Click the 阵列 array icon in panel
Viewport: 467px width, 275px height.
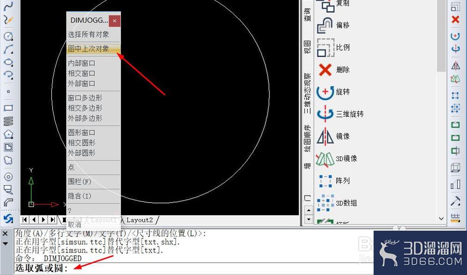[325, 181]
